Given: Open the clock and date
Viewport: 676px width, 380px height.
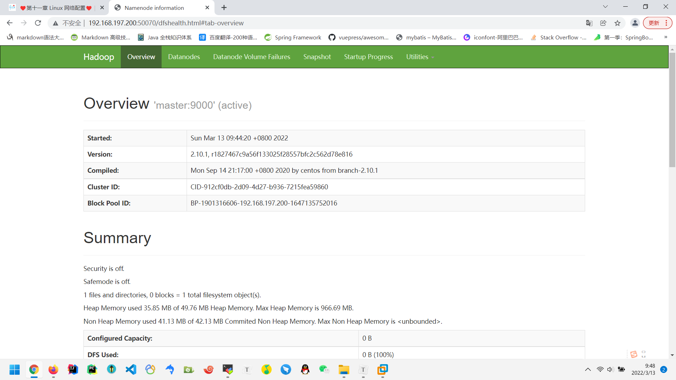Looking at the screenshot, I should tap(643, 369).
